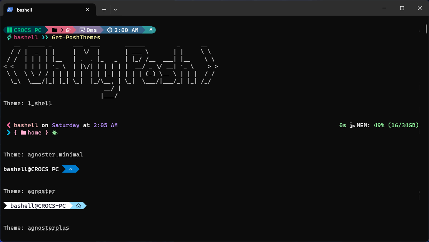This screenshot has width=429, height=242.
Task: Click the green biohazard icon
Action: coord(55,133)
